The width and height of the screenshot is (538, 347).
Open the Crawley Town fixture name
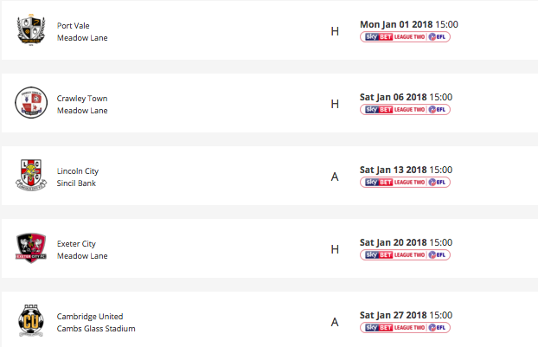click(82, 99)
